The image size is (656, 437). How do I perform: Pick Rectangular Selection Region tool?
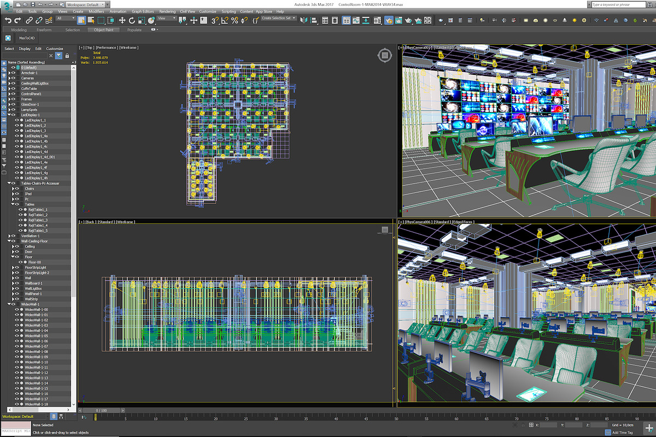[101, 20]
